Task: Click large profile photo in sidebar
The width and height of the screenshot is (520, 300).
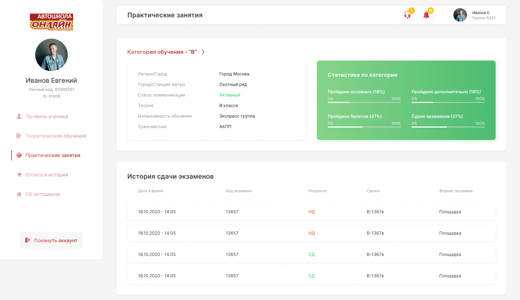Action: point(51,55)
